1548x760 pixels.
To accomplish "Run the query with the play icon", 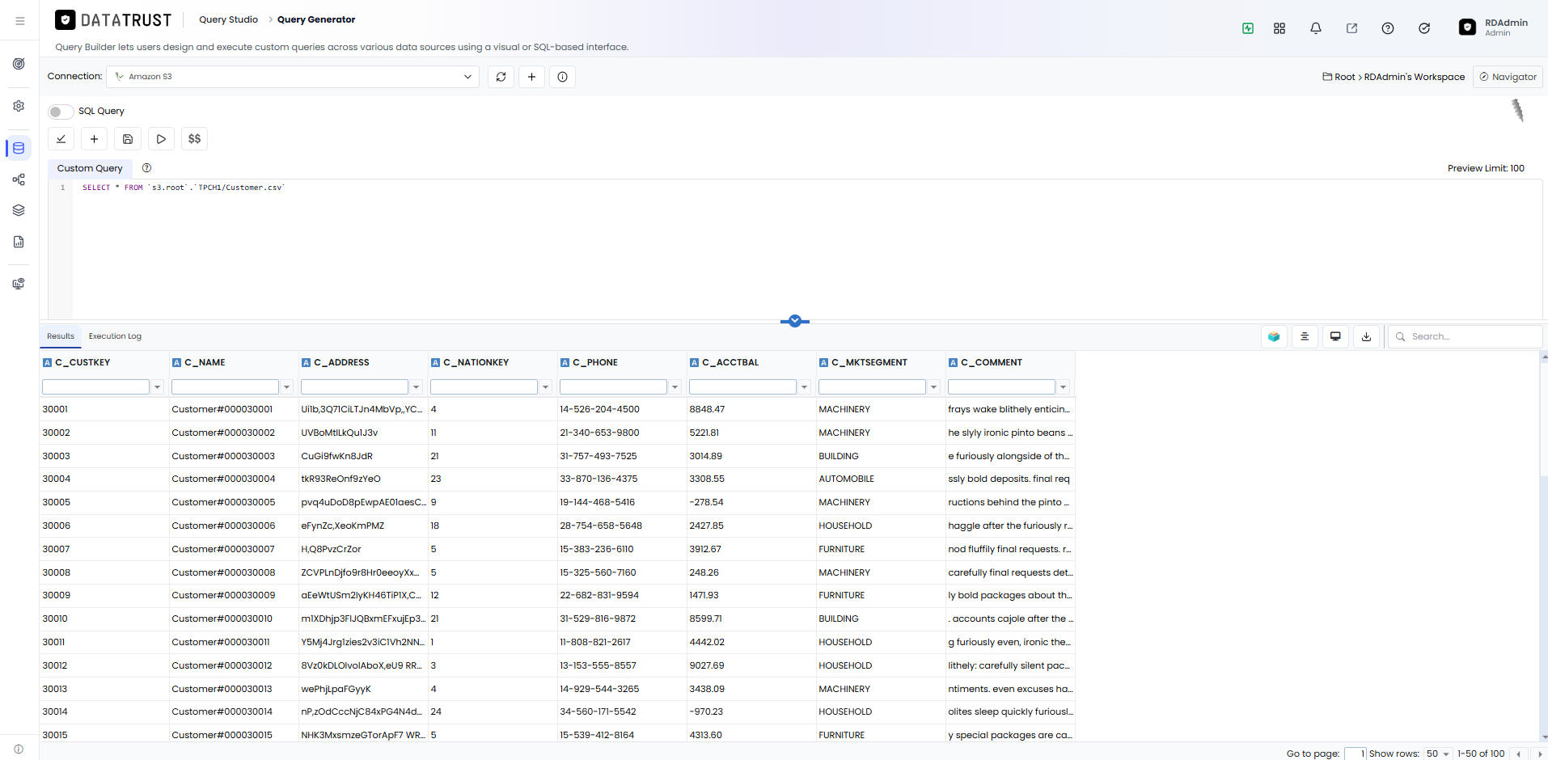I will pyautogui.click(x=161, y=139).
